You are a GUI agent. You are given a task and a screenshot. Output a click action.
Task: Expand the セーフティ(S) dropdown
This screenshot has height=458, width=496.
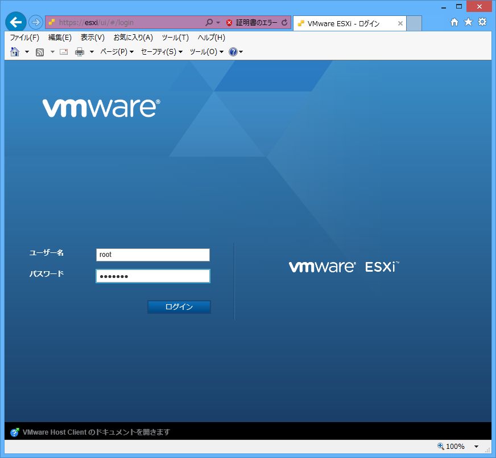tap(162, 52)
